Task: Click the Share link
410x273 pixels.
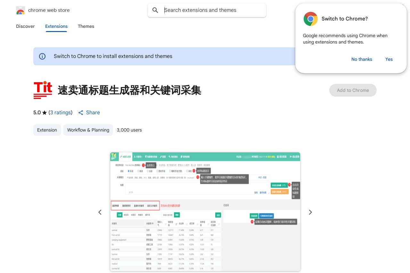Action: pos(93,113)
